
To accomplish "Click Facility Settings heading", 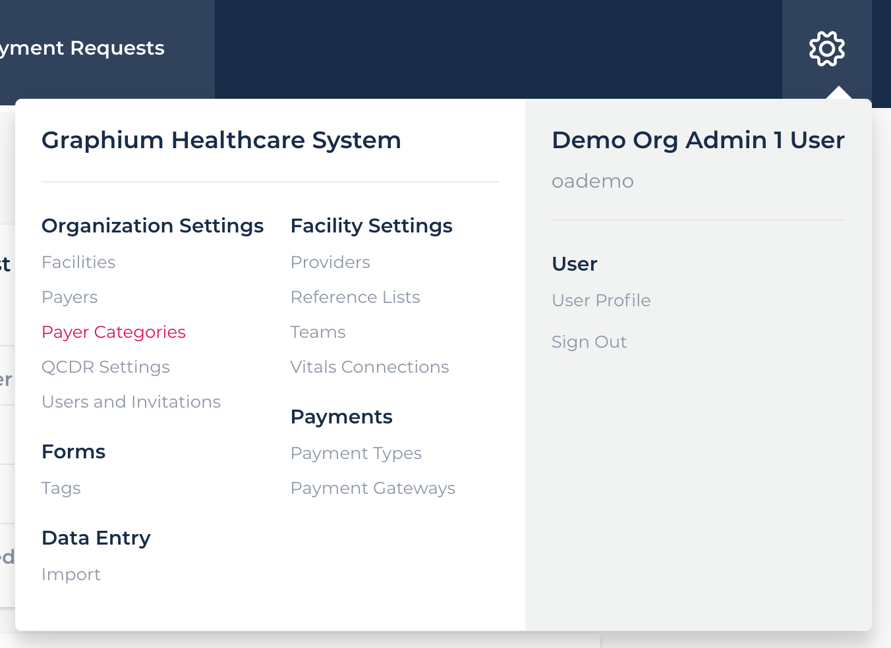I will coord(371,226).
